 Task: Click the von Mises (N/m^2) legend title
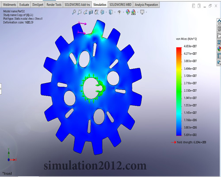pyautogui.click(x=187, y=39)
